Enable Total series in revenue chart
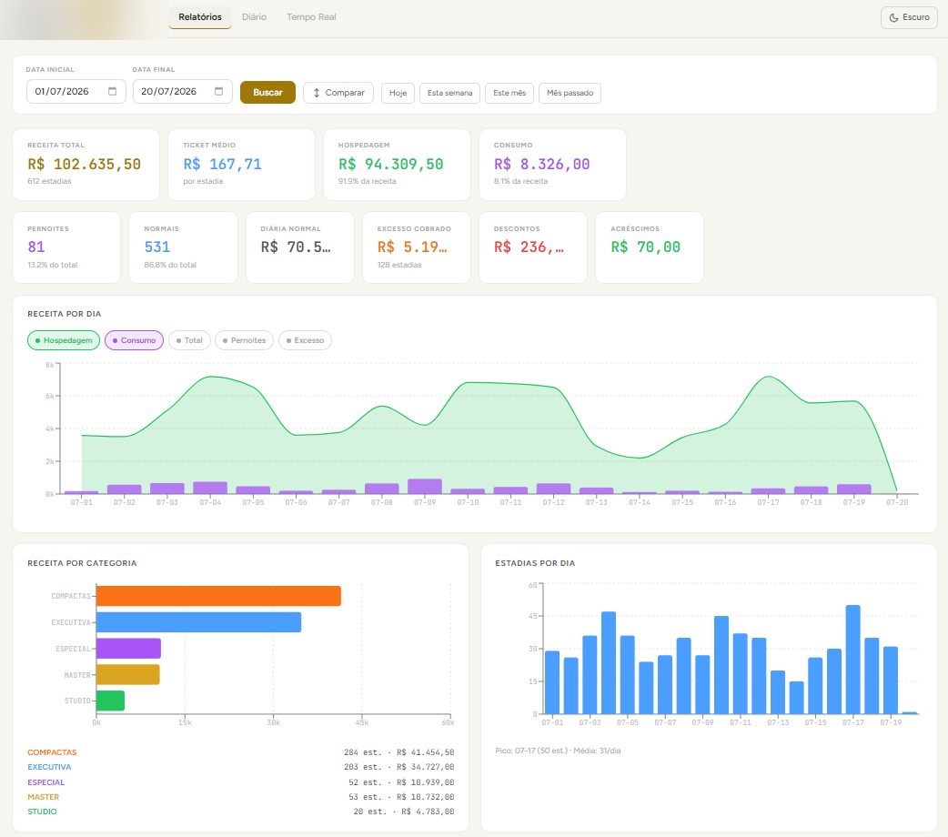 tap(189, 340)
